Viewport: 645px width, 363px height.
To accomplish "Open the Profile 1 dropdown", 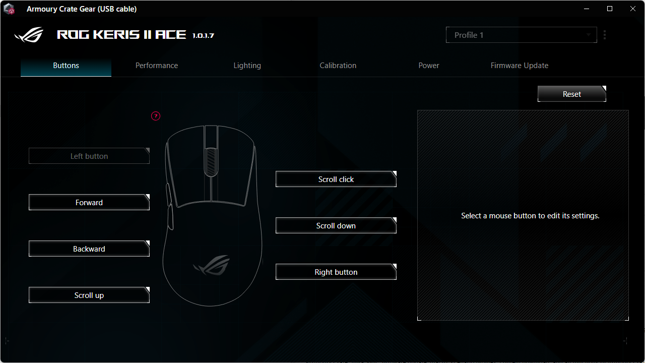I will point(522,35).
